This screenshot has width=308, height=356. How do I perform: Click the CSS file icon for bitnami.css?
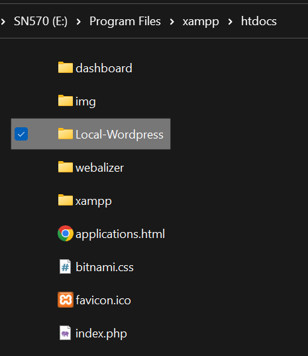coord(66,267)
